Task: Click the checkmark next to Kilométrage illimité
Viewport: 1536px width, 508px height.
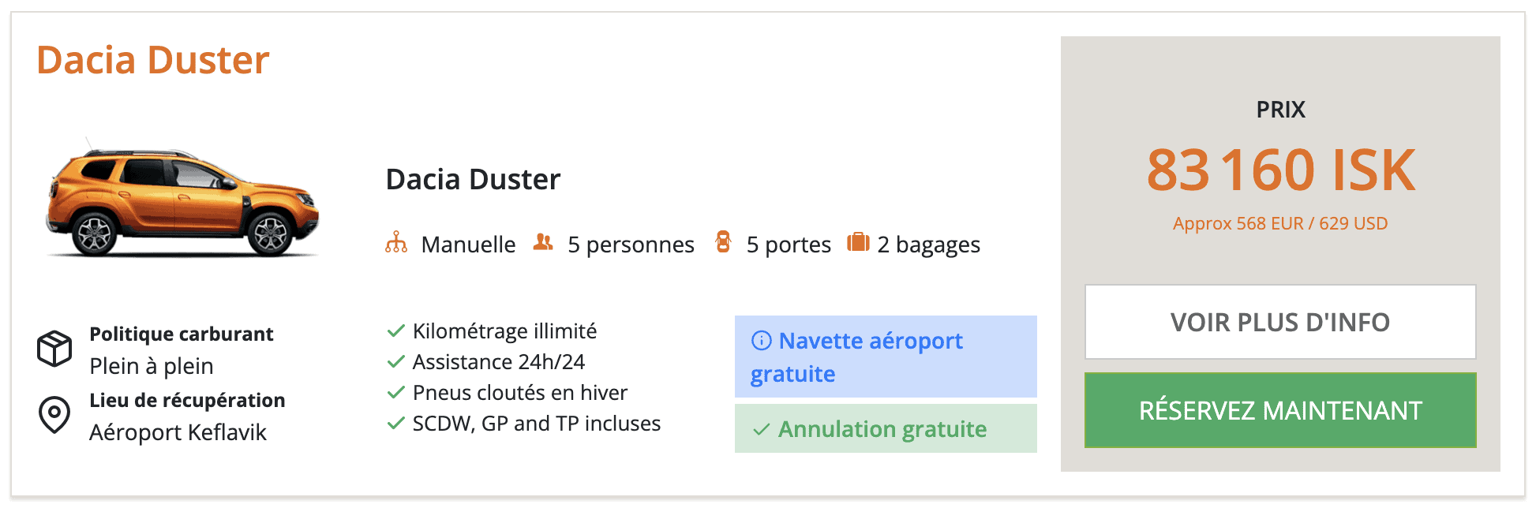Action: pos(396,331)
